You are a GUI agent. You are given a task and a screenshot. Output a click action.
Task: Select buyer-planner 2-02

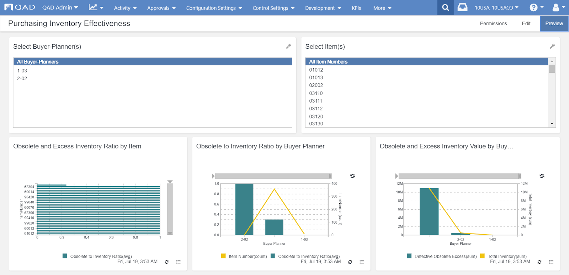(153, 78)
